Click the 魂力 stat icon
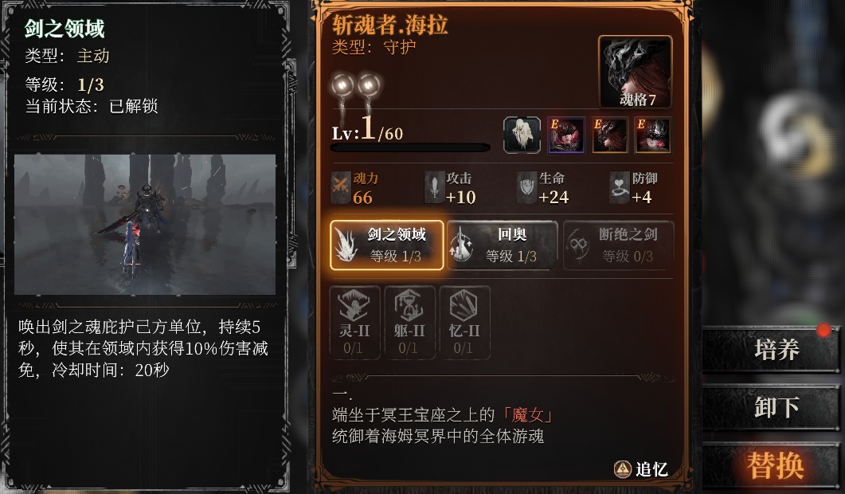The height and width of the screenshot is (494, 845). [341, 188]
